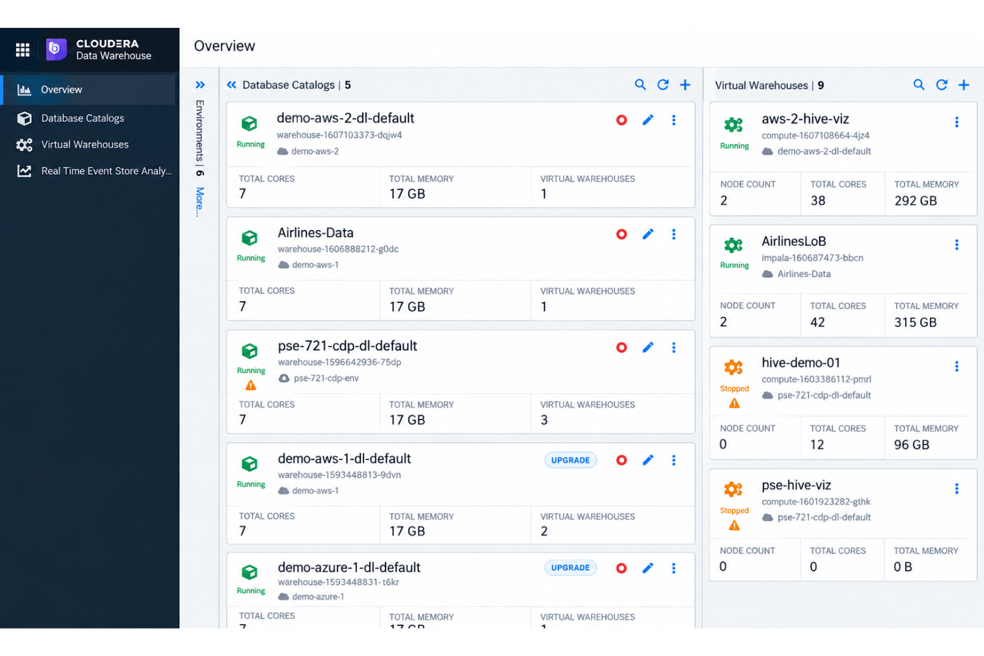Click the Cloudera Data Warehouse logo
This screenshot has height=656, width=984.
[x=57, y=49]
